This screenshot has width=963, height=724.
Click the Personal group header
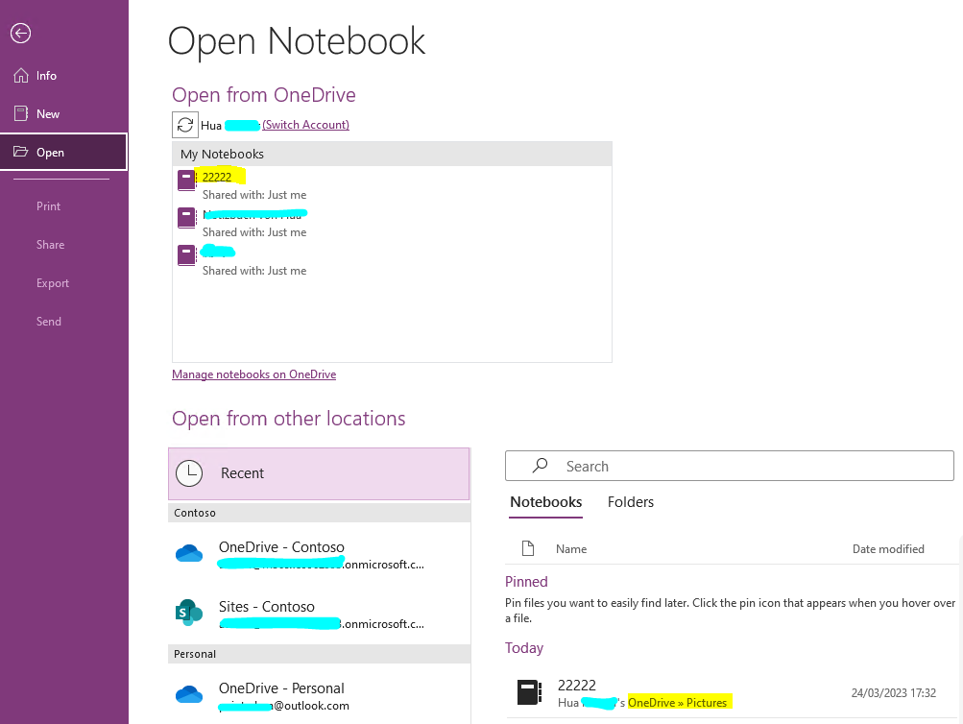pos(319,654)
